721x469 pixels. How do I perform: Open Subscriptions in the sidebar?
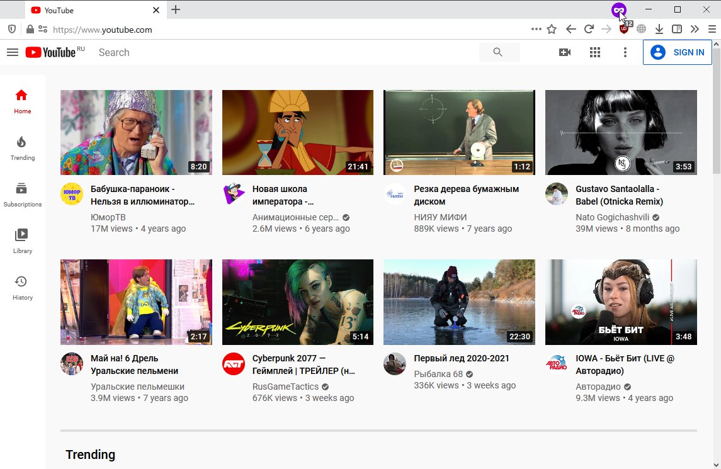pos(23,195)
